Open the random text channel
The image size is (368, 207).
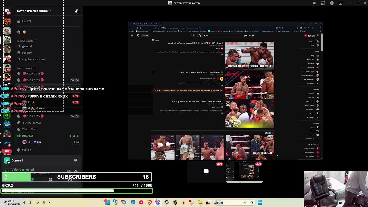tap(27, 53)
